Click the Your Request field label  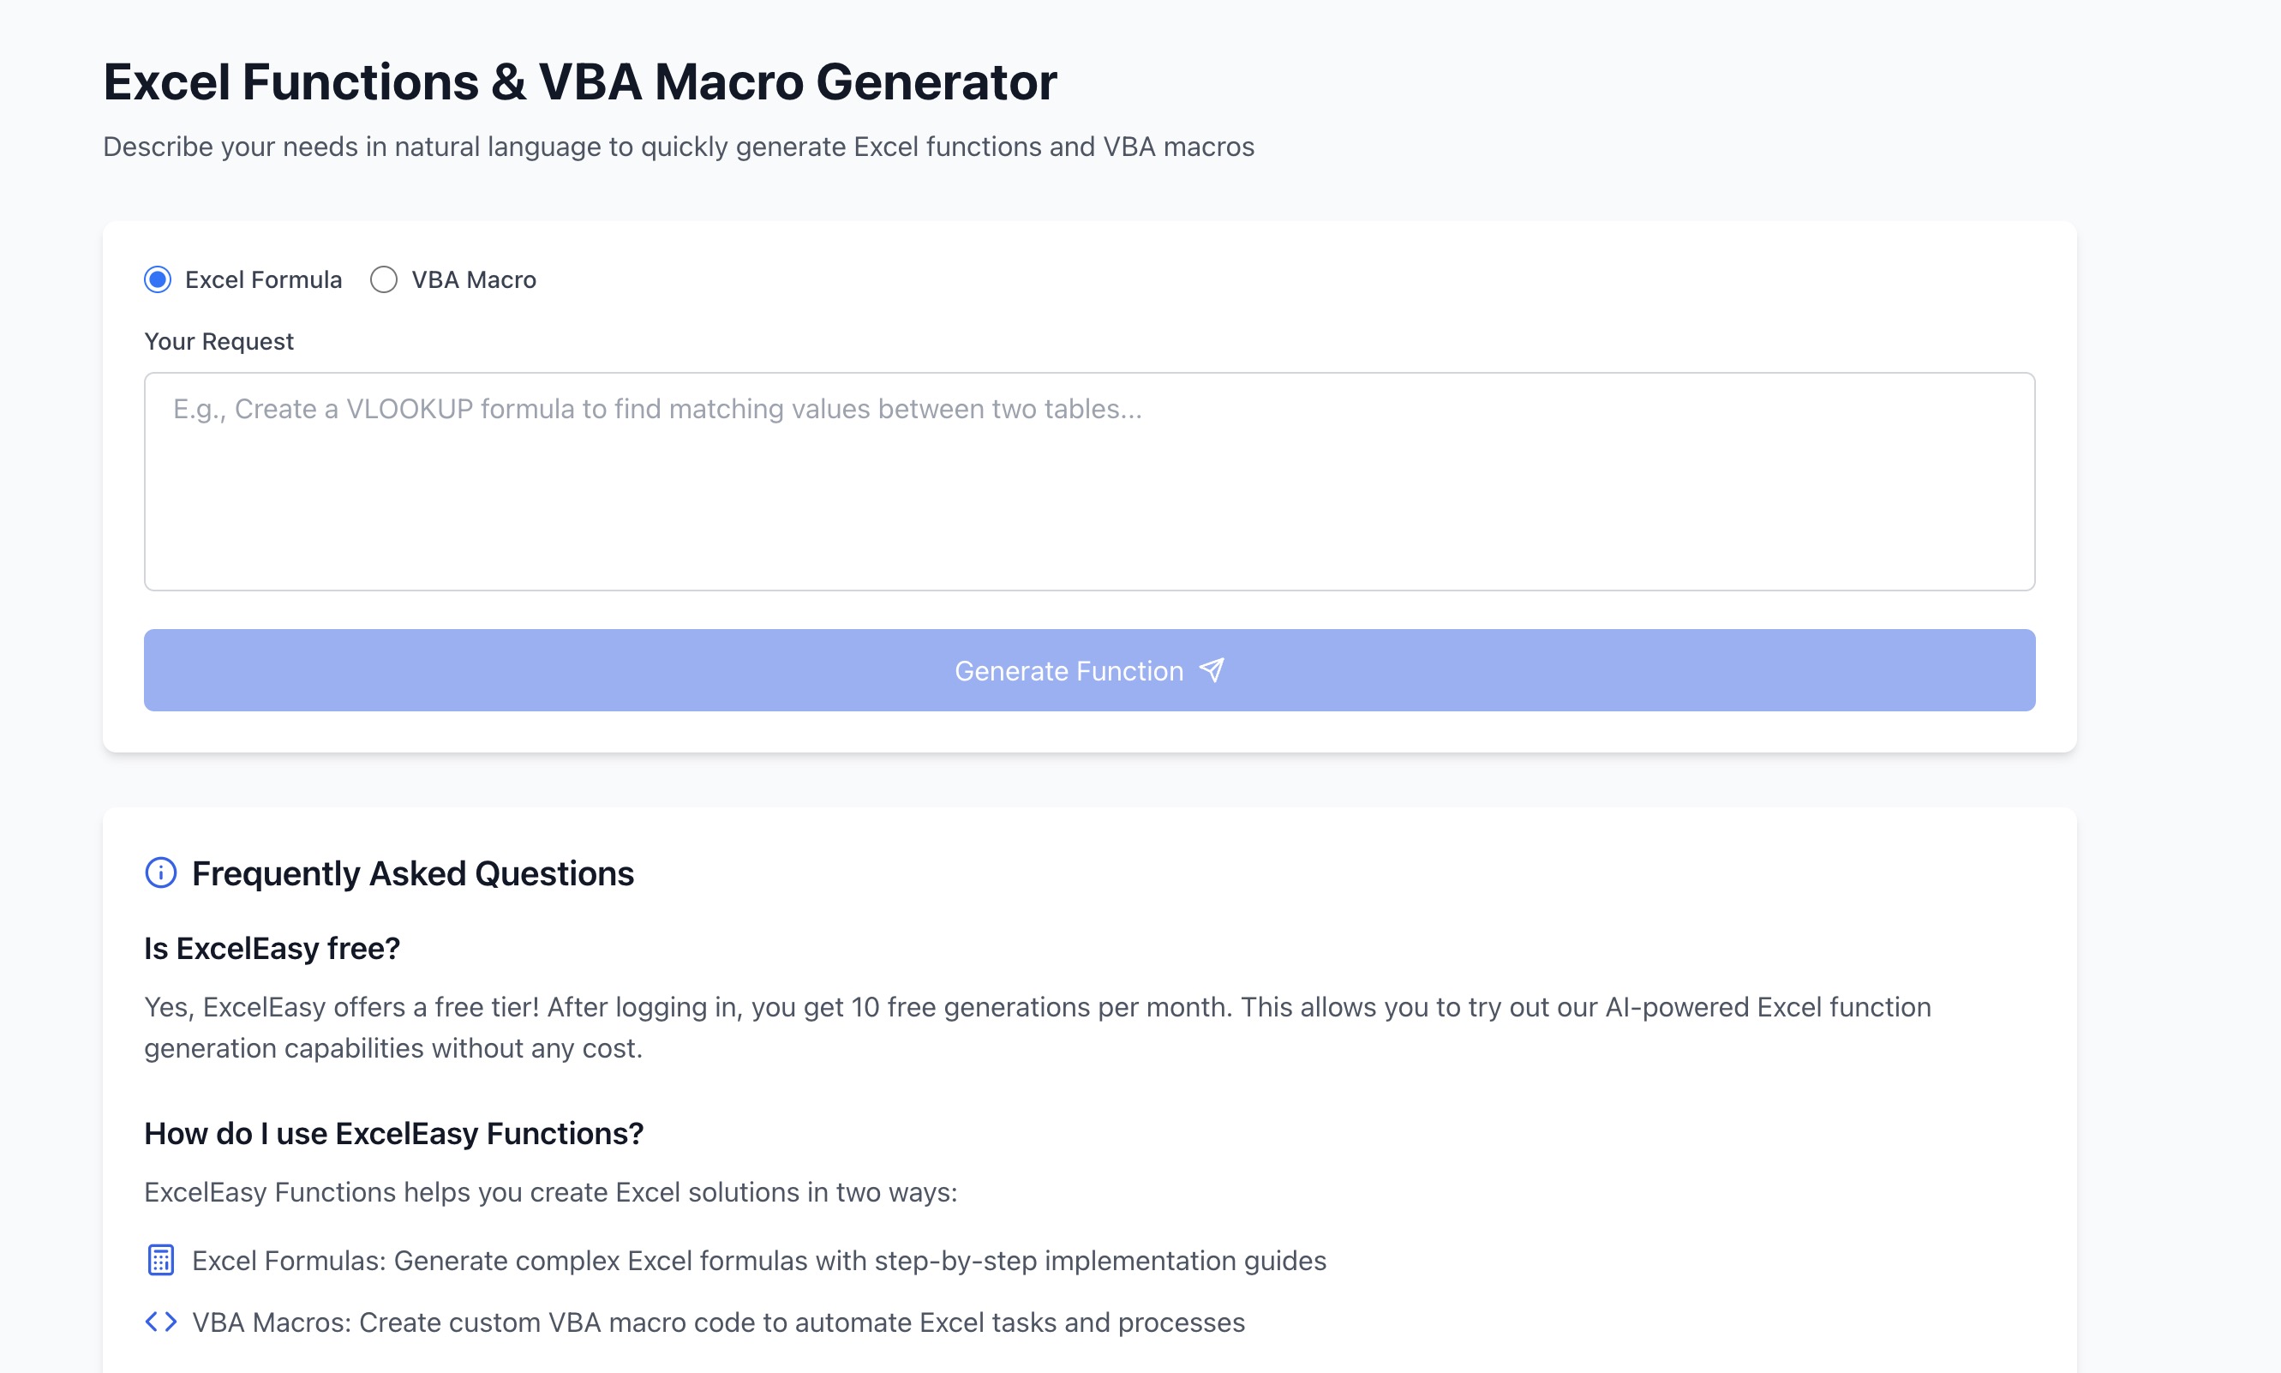(x=219, y=341)
